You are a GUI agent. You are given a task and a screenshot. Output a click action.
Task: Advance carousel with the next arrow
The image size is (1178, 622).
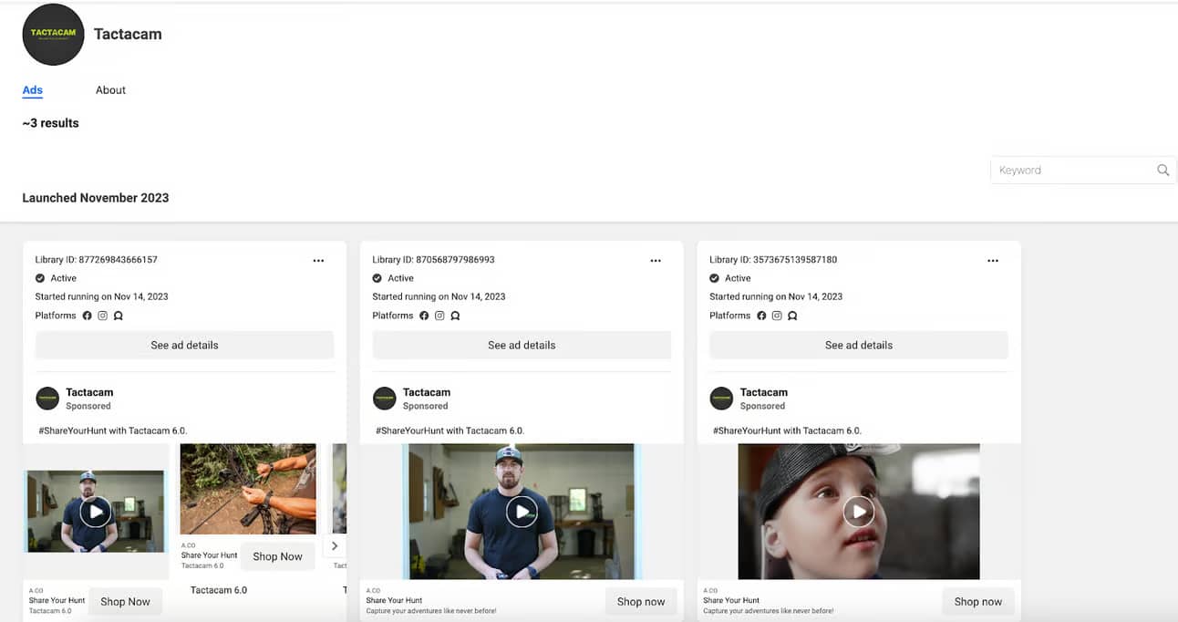pos(335,545)
